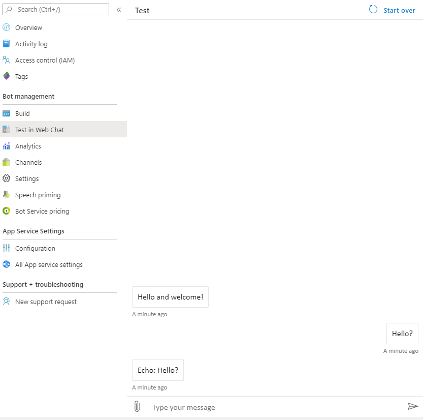The image size is (423, 420).
Task: Click the Channels icon in sidebar
Action: click(x=6, y=163)
